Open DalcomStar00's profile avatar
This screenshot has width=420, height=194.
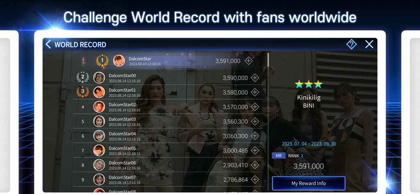(99, 78)
